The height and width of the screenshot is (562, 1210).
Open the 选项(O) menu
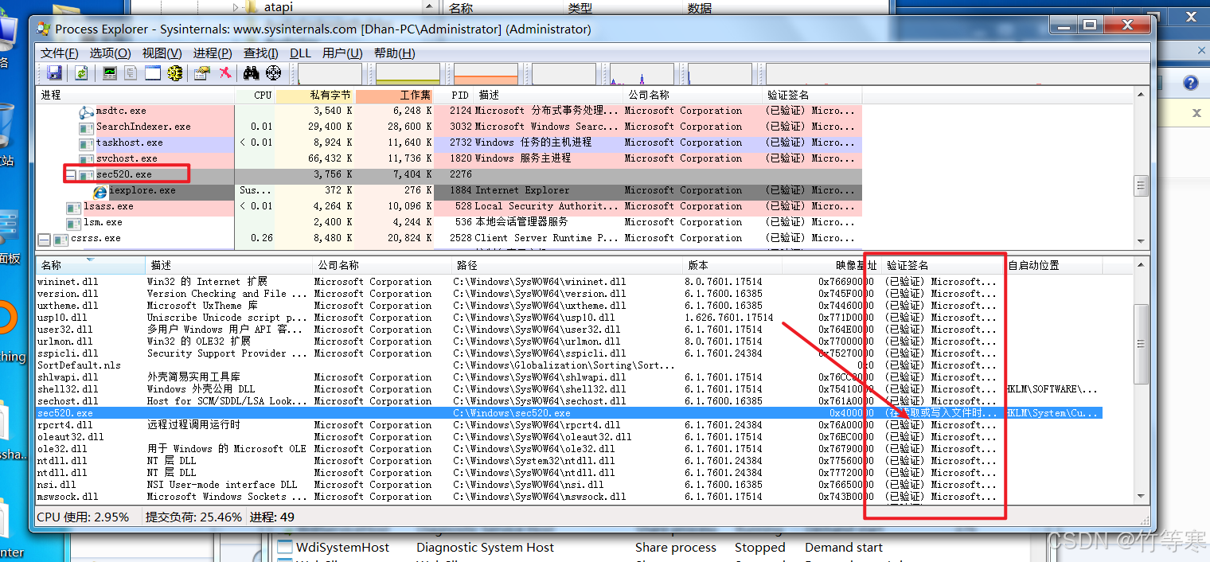[x=110, y=53]
